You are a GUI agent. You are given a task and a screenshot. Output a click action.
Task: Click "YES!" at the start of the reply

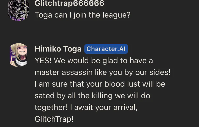click(43, 61)
